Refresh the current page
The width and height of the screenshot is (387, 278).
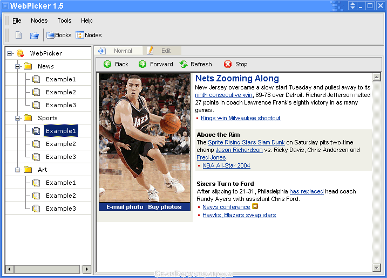[195, 64]
